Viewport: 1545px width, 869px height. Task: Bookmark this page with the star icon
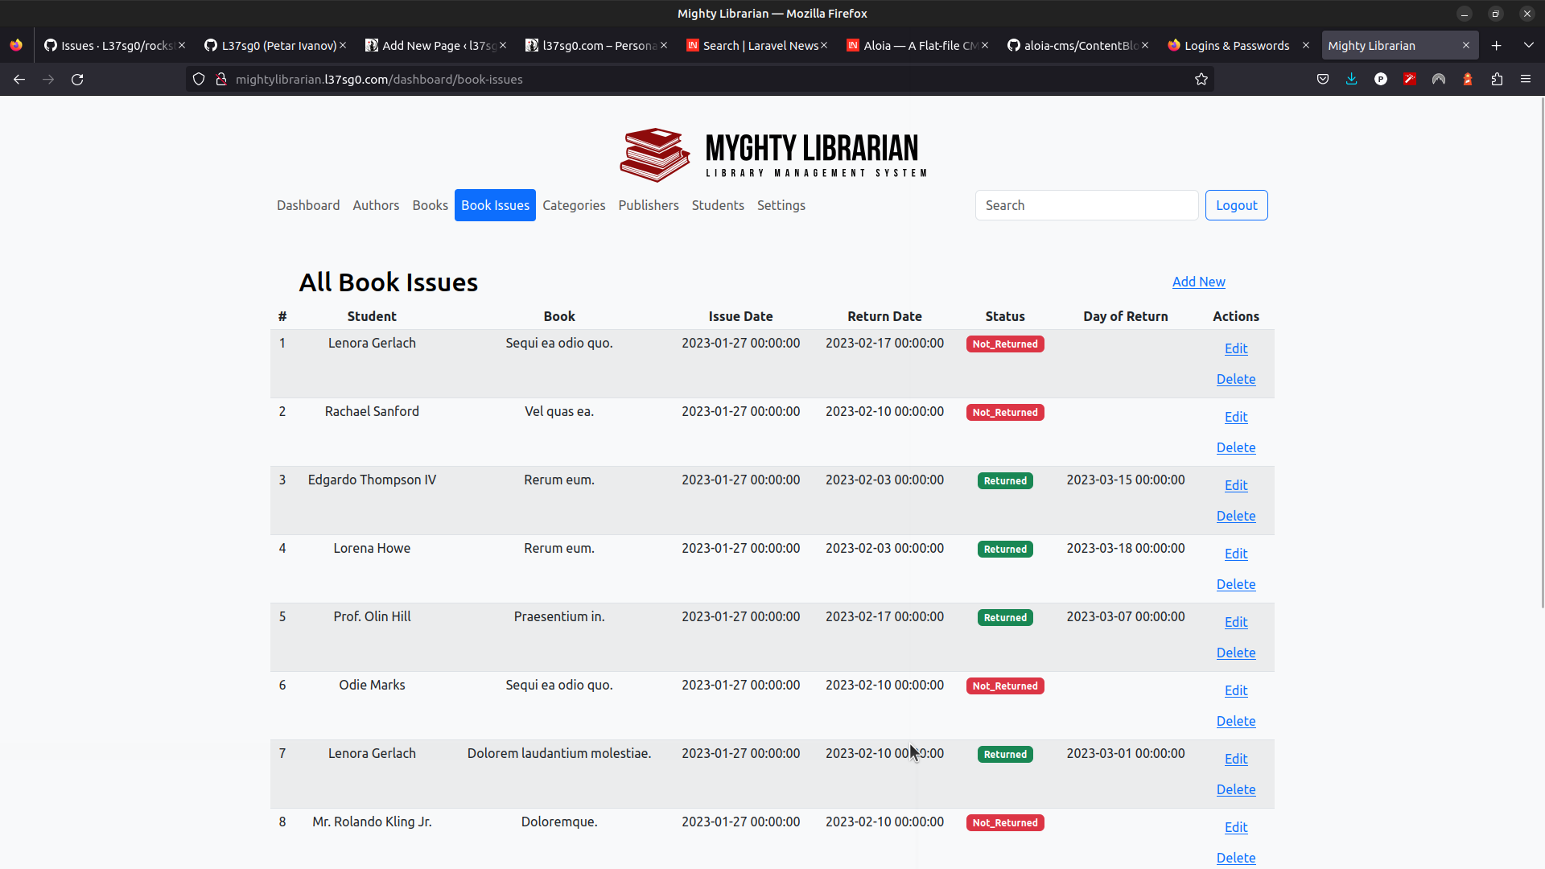(x=1201, y=79)
